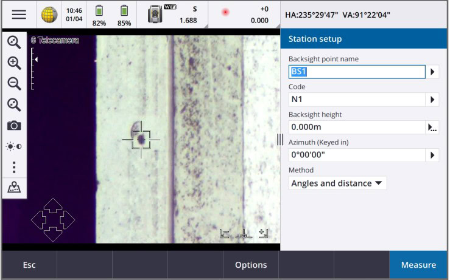Screen dimensions: 450x280
Task: Open the Code field arrow menu
Action: click(x=432, y=100)
